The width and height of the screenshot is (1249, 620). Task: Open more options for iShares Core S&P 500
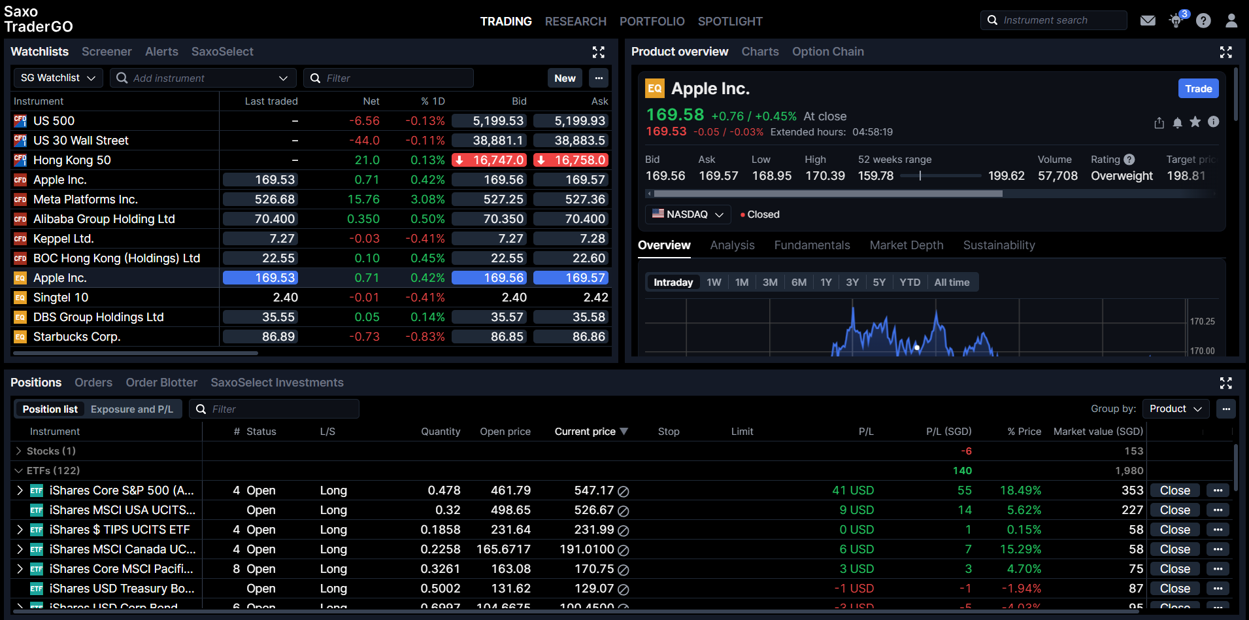click(x=1218, y=491)
